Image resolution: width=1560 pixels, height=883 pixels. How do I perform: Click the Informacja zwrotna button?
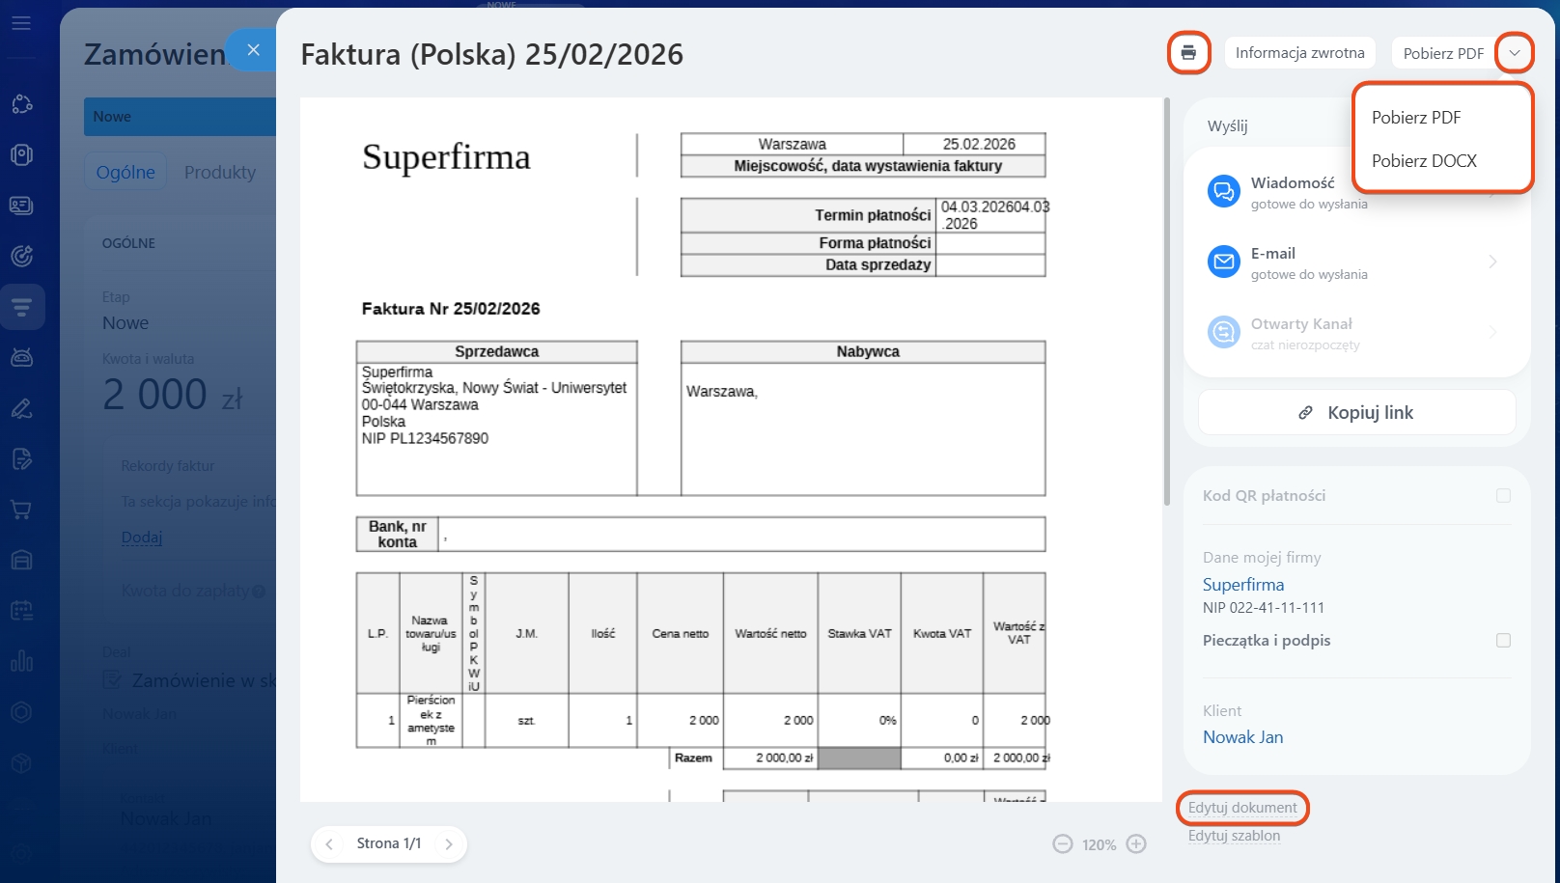1299,53
